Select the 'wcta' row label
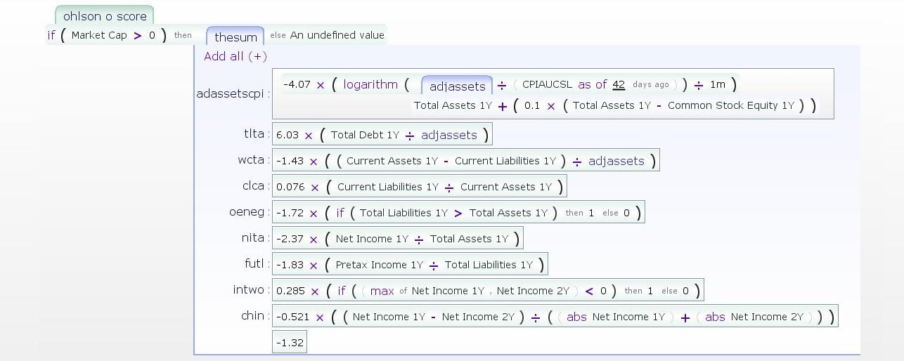The image size is (904, 361). [x=251, y=159]
